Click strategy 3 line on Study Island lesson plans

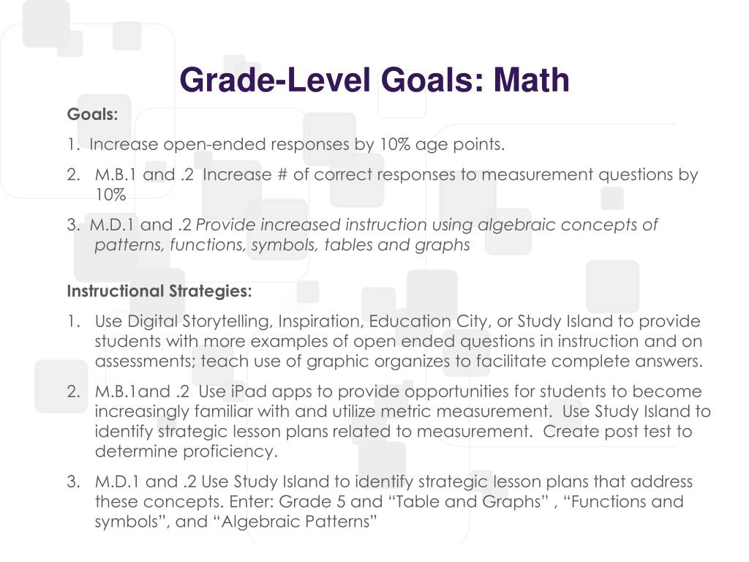pos(380,482)
